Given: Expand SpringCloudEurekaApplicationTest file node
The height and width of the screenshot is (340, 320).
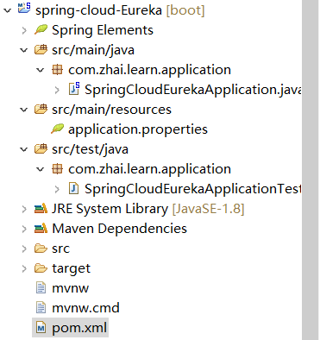Looking at the screenshot, I should (57, 189).
